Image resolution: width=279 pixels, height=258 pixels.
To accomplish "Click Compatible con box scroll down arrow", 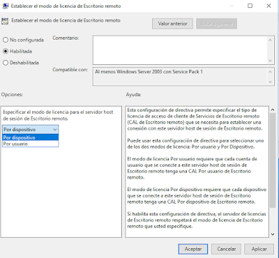I will pos(270,82).
